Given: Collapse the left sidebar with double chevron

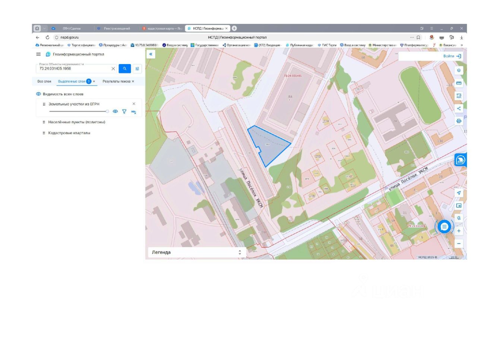Looking at the screenshot, I should click(151, 54).
